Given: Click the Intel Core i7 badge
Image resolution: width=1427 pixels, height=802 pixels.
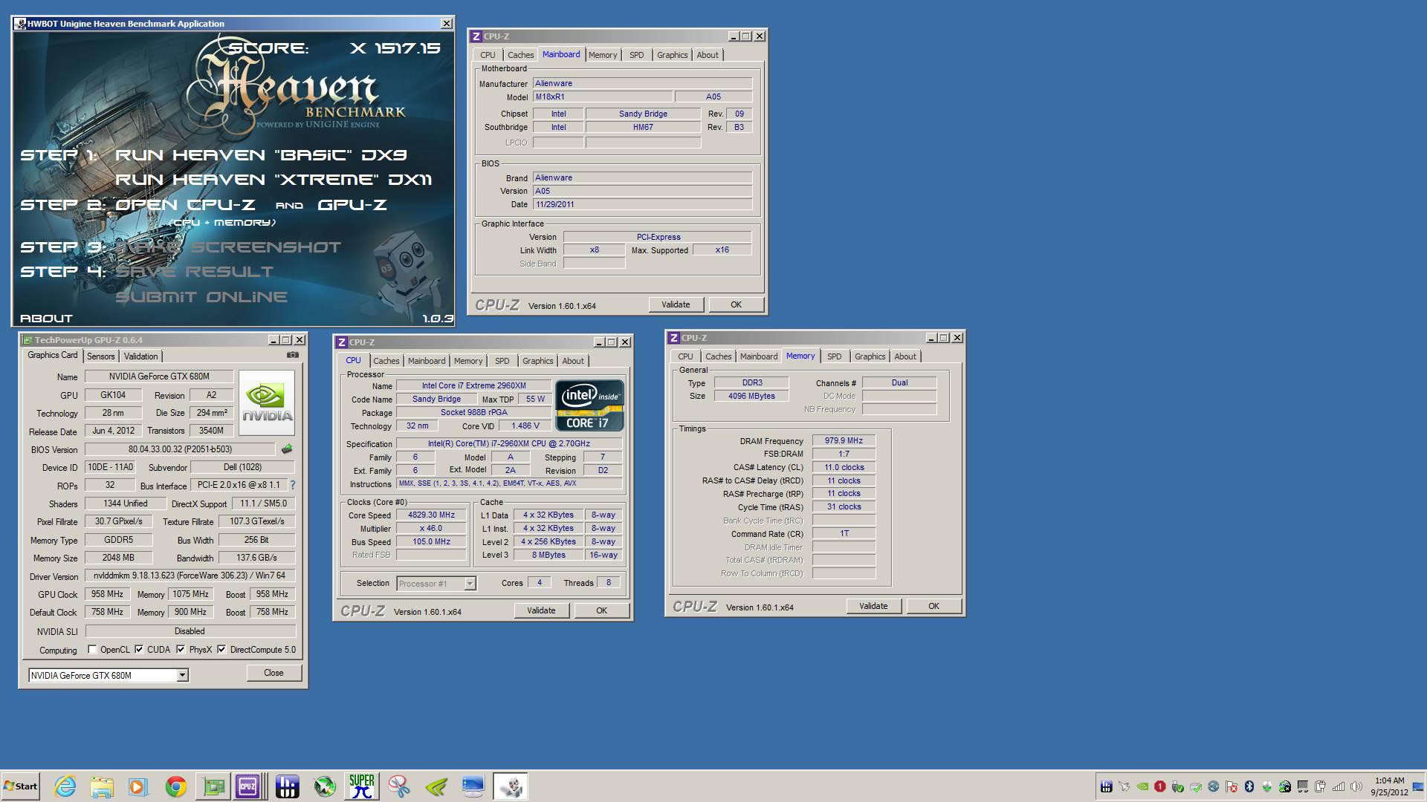Looking at the screenshot, I should [x=589, y=405].
